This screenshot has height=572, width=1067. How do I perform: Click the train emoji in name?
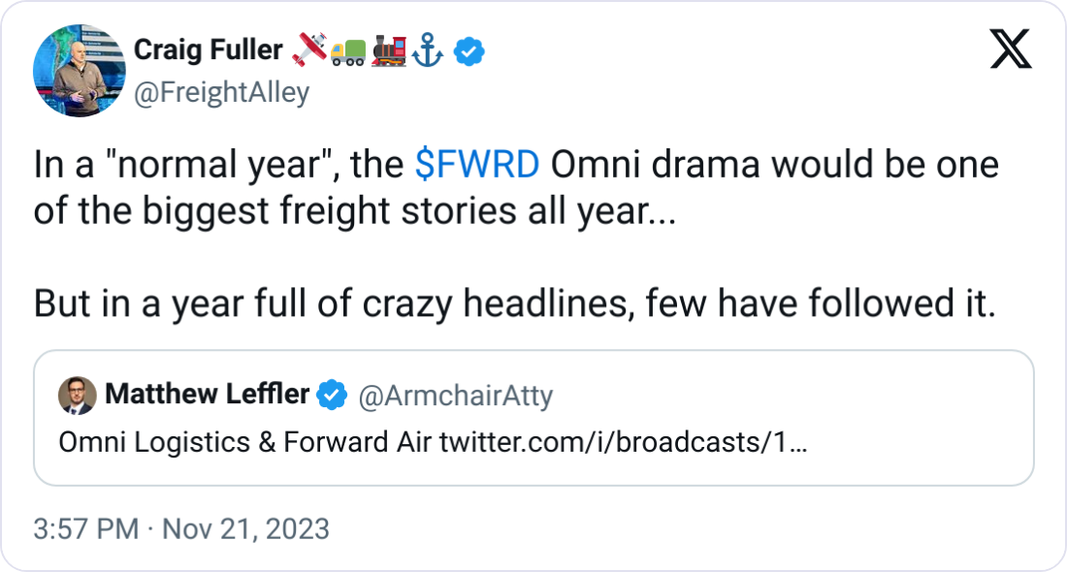[x=389, y=51]
